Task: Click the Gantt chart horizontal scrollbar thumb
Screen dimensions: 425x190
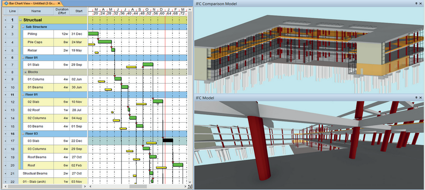Action: 138,186
